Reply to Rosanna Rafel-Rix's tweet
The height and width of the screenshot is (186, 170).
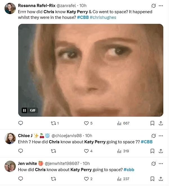click(x=21, y=123)
